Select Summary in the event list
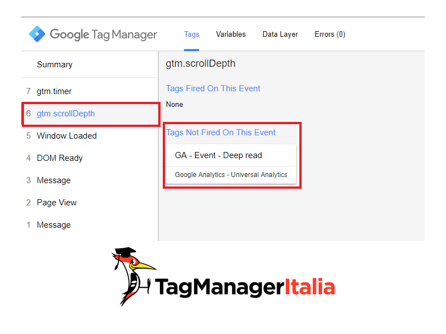The height and width of the screenshot is (334, 446). click(x=90, y=65)
